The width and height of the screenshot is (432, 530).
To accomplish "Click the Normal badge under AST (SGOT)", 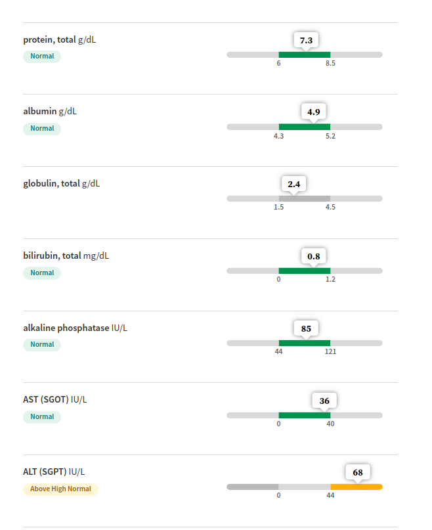I will click(x=42, y=417).
